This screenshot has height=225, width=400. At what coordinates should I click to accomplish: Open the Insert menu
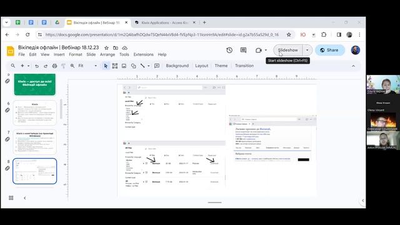tap(59, 54)
